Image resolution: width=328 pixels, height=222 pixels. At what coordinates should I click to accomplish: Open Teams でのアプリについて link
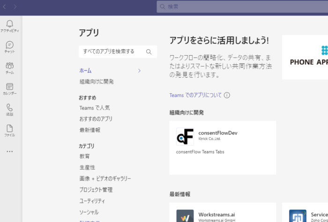tap(195, 96)
